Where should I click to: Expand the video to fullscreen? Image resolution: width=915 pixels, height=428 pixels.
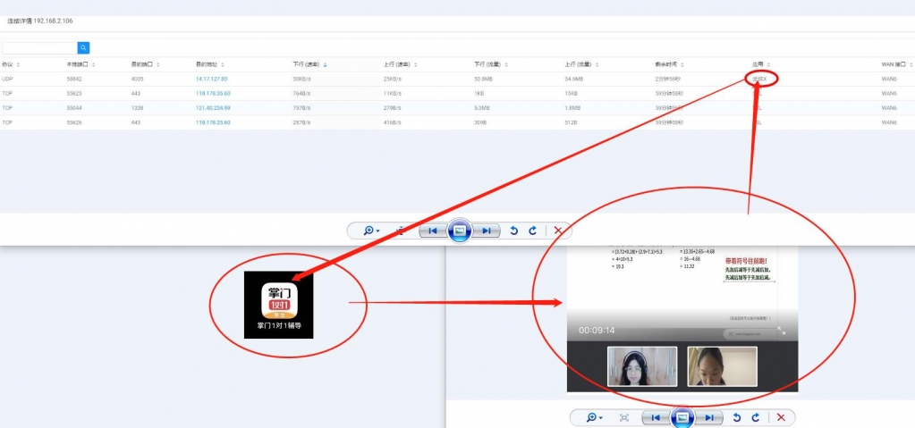[x=781, y=331]
